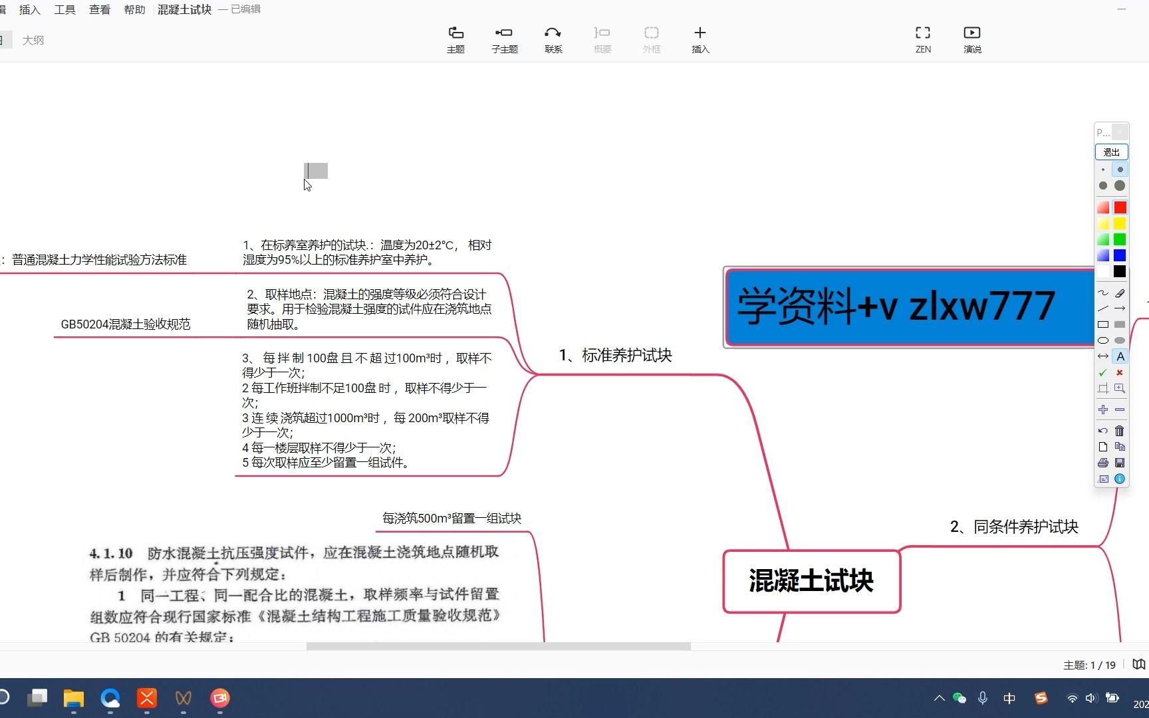The width and height of the screenshot is (1149, 718).
Task: Select the smallest pen tip dot
Action: (x=1102, y=169)
